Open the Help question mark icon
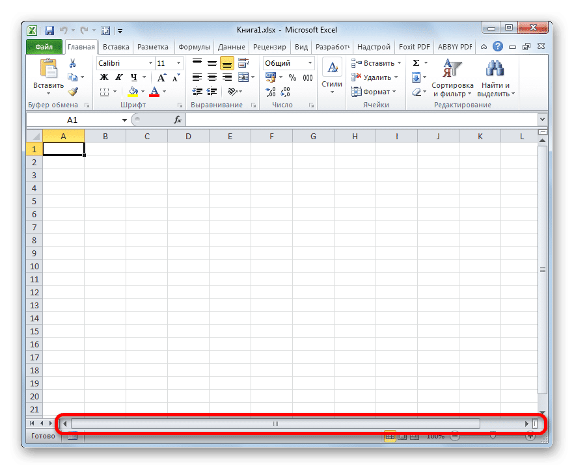Screen dimensions: 574x469 coord(497,46)
